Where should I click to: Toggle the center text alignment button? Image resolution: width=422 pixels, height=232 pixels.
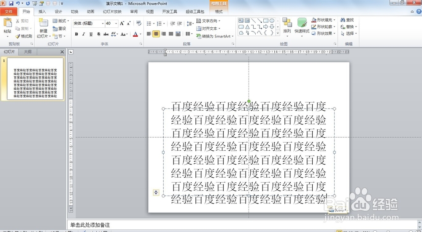point(156,34)
